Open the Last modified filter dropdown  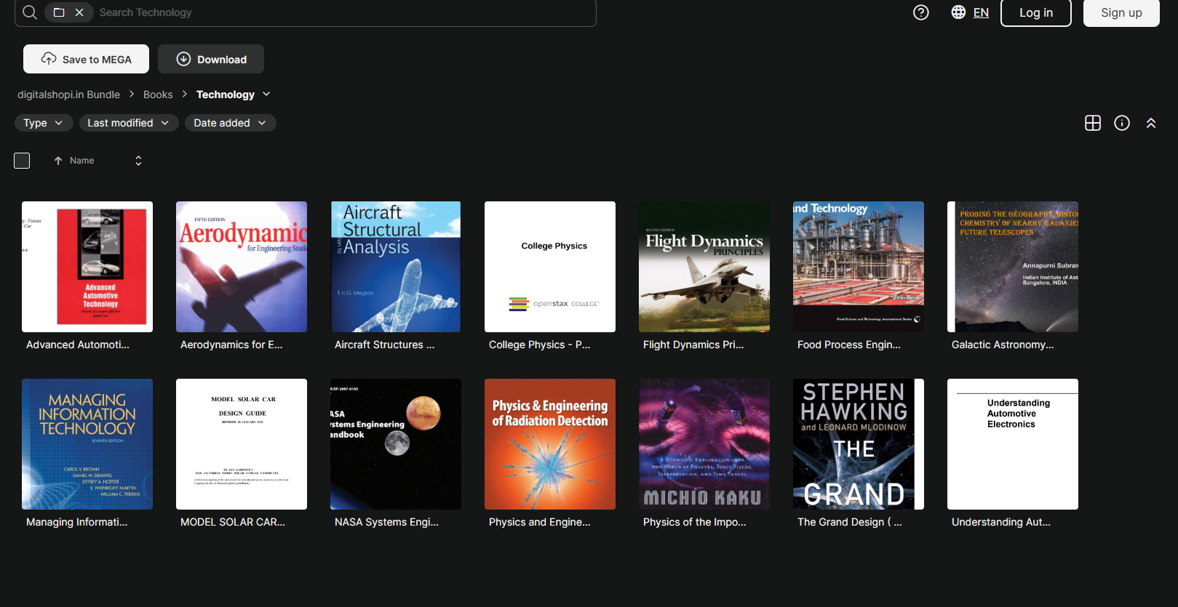129,123
